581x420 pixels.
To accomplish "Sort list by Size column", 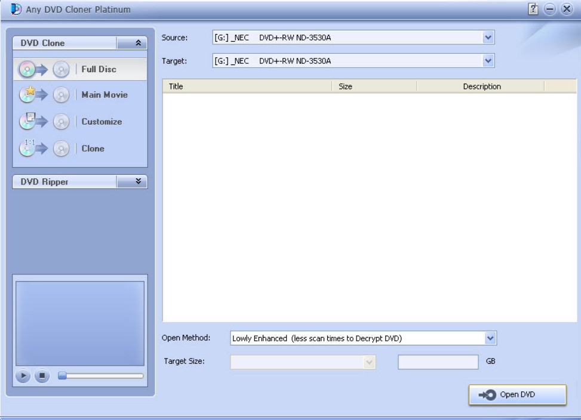I will [x=374, y=87].
